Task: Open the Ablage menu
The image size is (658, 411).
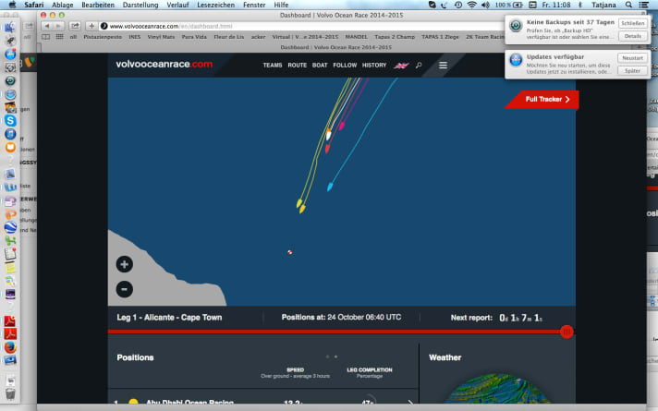Action: click(x=62, y=5)
